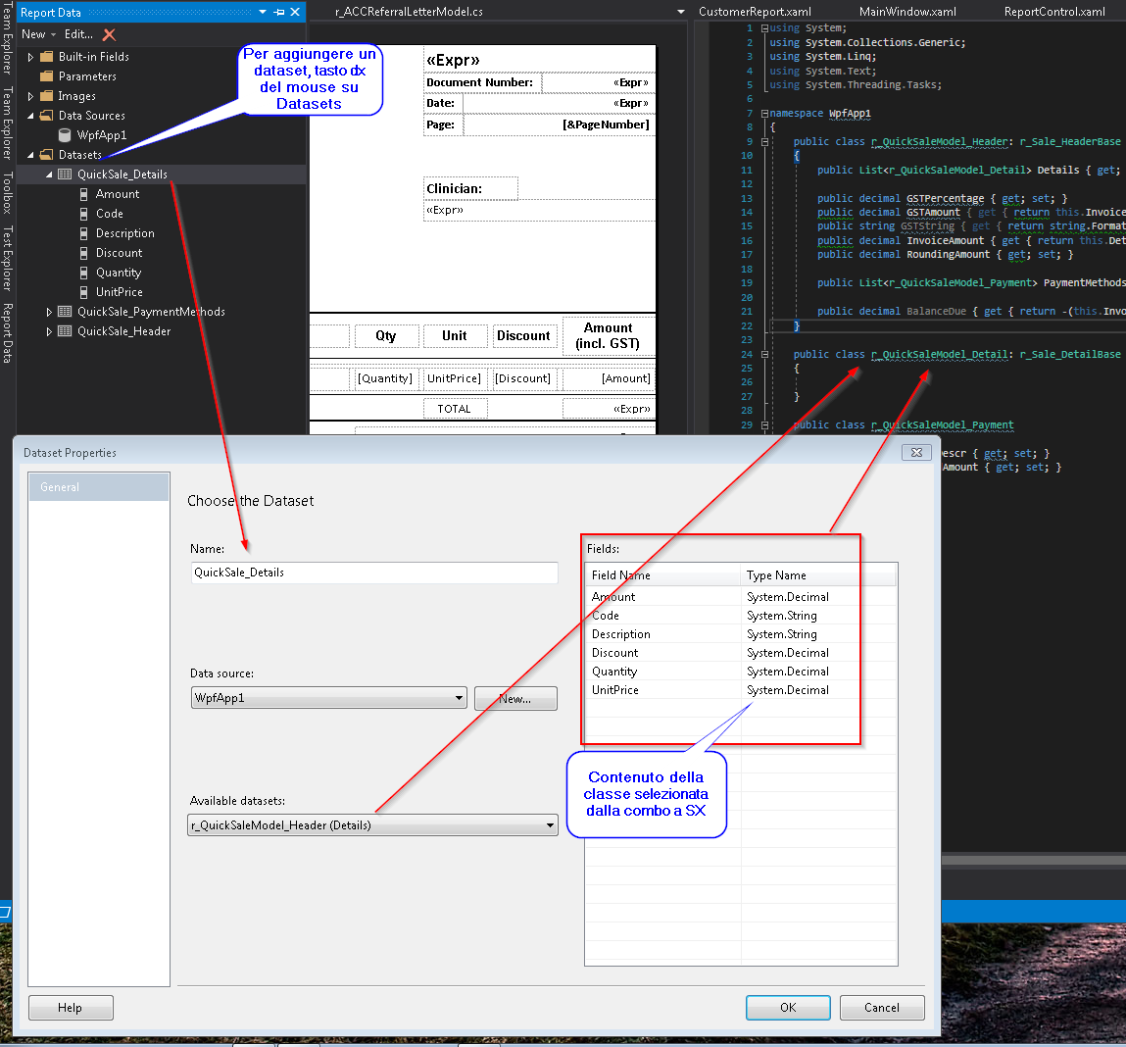Click the Images folder icon
1126x1047 pixels.
tap(47, 95)
